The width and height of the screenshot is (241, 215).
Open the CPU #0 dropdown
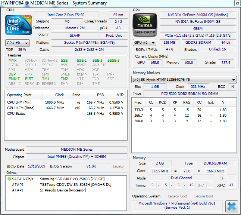click(x=18, y=43)
